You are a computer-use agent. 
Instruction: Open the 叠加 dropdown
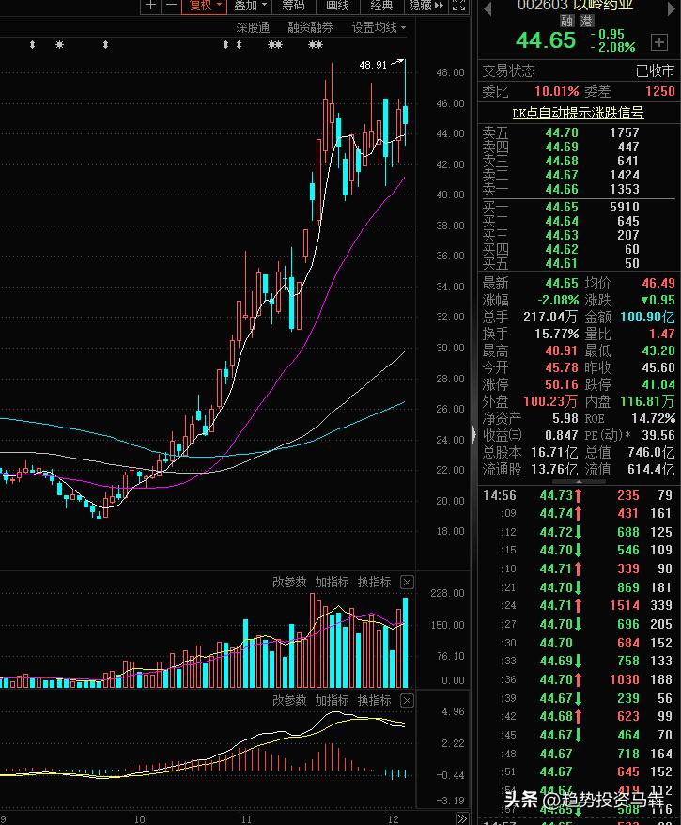click(x=250, y=6)
